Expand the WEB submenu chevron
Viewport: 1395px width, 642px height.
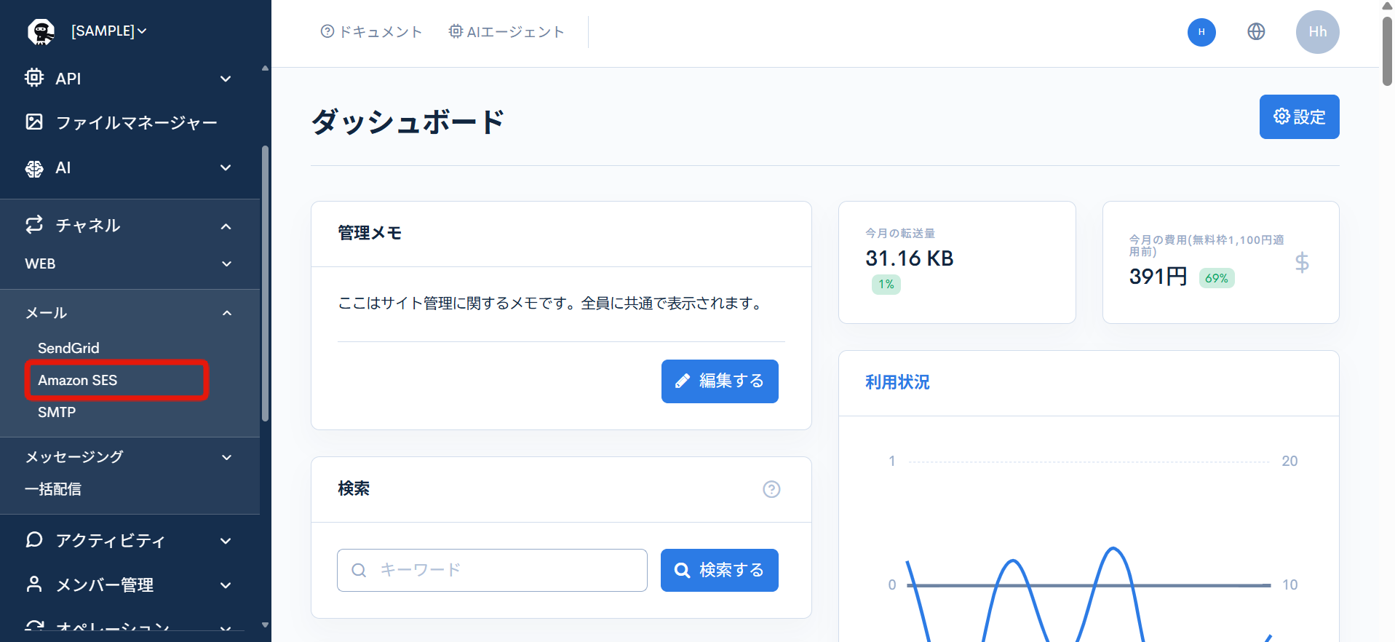[x=226, y=263]
